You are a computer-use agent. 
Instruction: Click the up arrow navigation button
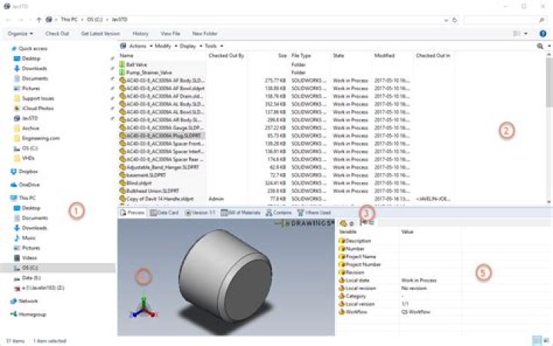[x=39, y=18]
